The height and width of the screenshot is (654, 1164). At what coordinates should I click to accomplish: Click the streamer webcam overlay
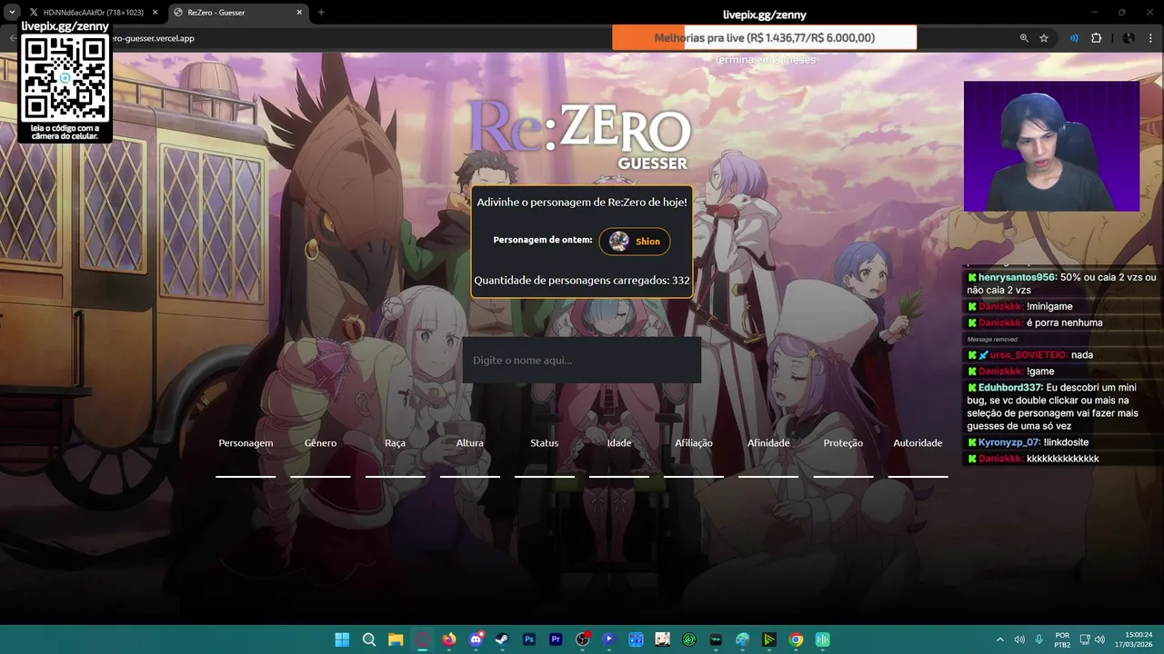pyautogui.click(x=1051, y=146)
